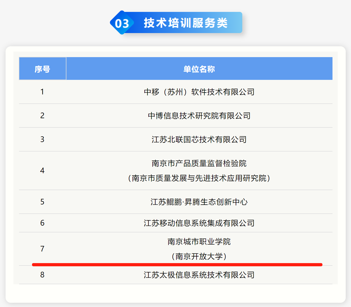Image resolution: width=351 pixels, height=307 pixels.
Task: Click the row number 7 cell
Action: point(42,249)
